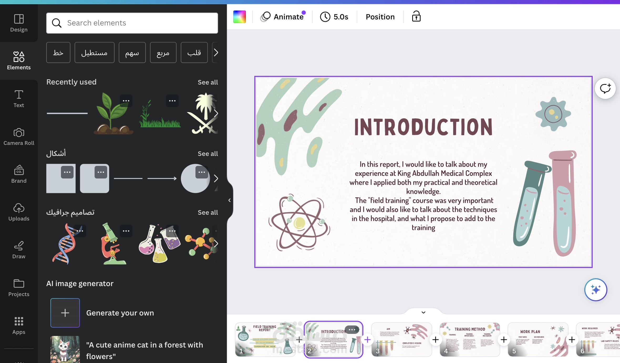Open the Position panel

(x=380, y=17)
